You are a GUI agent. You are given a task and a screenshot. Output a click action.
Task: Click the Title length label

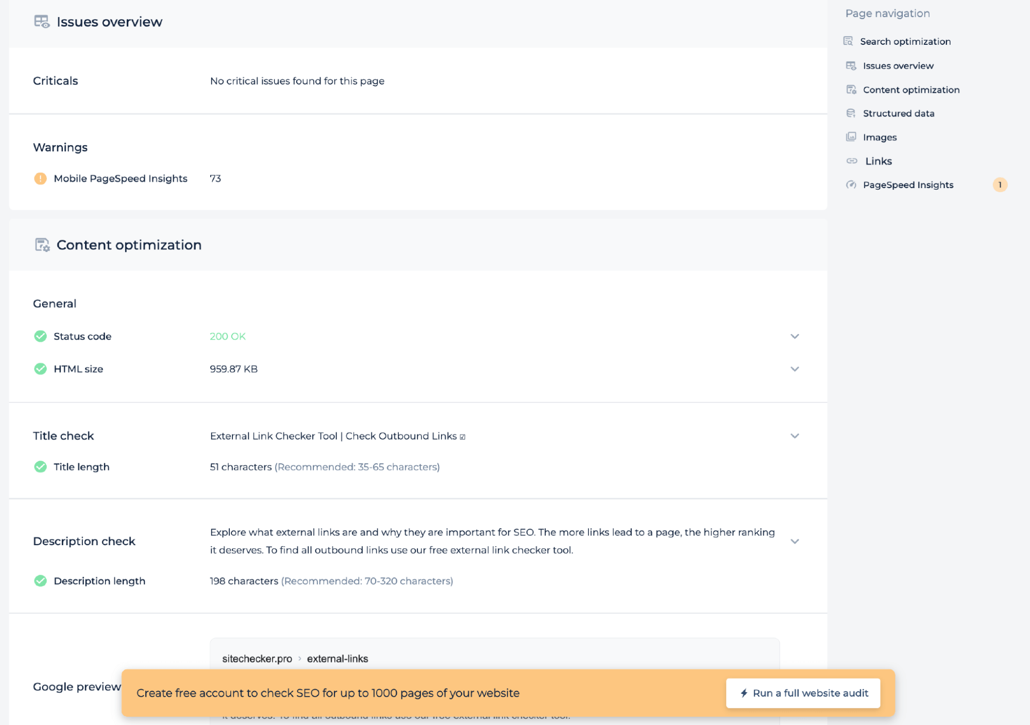(81, 467)
